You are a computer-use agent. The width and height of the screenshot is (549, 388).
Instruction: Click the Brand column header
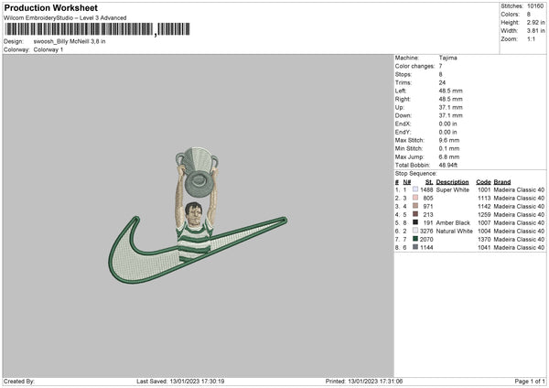coord(502,182)
